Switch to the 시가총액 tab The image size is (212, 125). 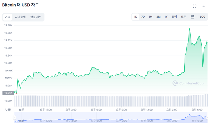20,17
